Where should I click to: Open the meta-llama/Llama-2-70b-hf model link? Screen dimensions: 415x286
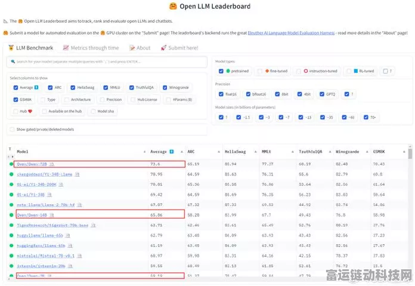[x=46, y=205]
